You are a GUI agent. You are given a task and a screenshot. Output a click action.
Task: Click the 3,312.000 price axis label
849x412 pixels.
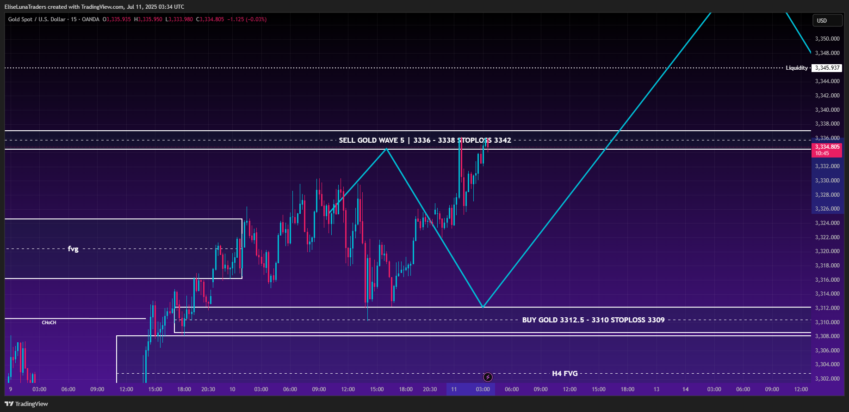pos(827,308)
